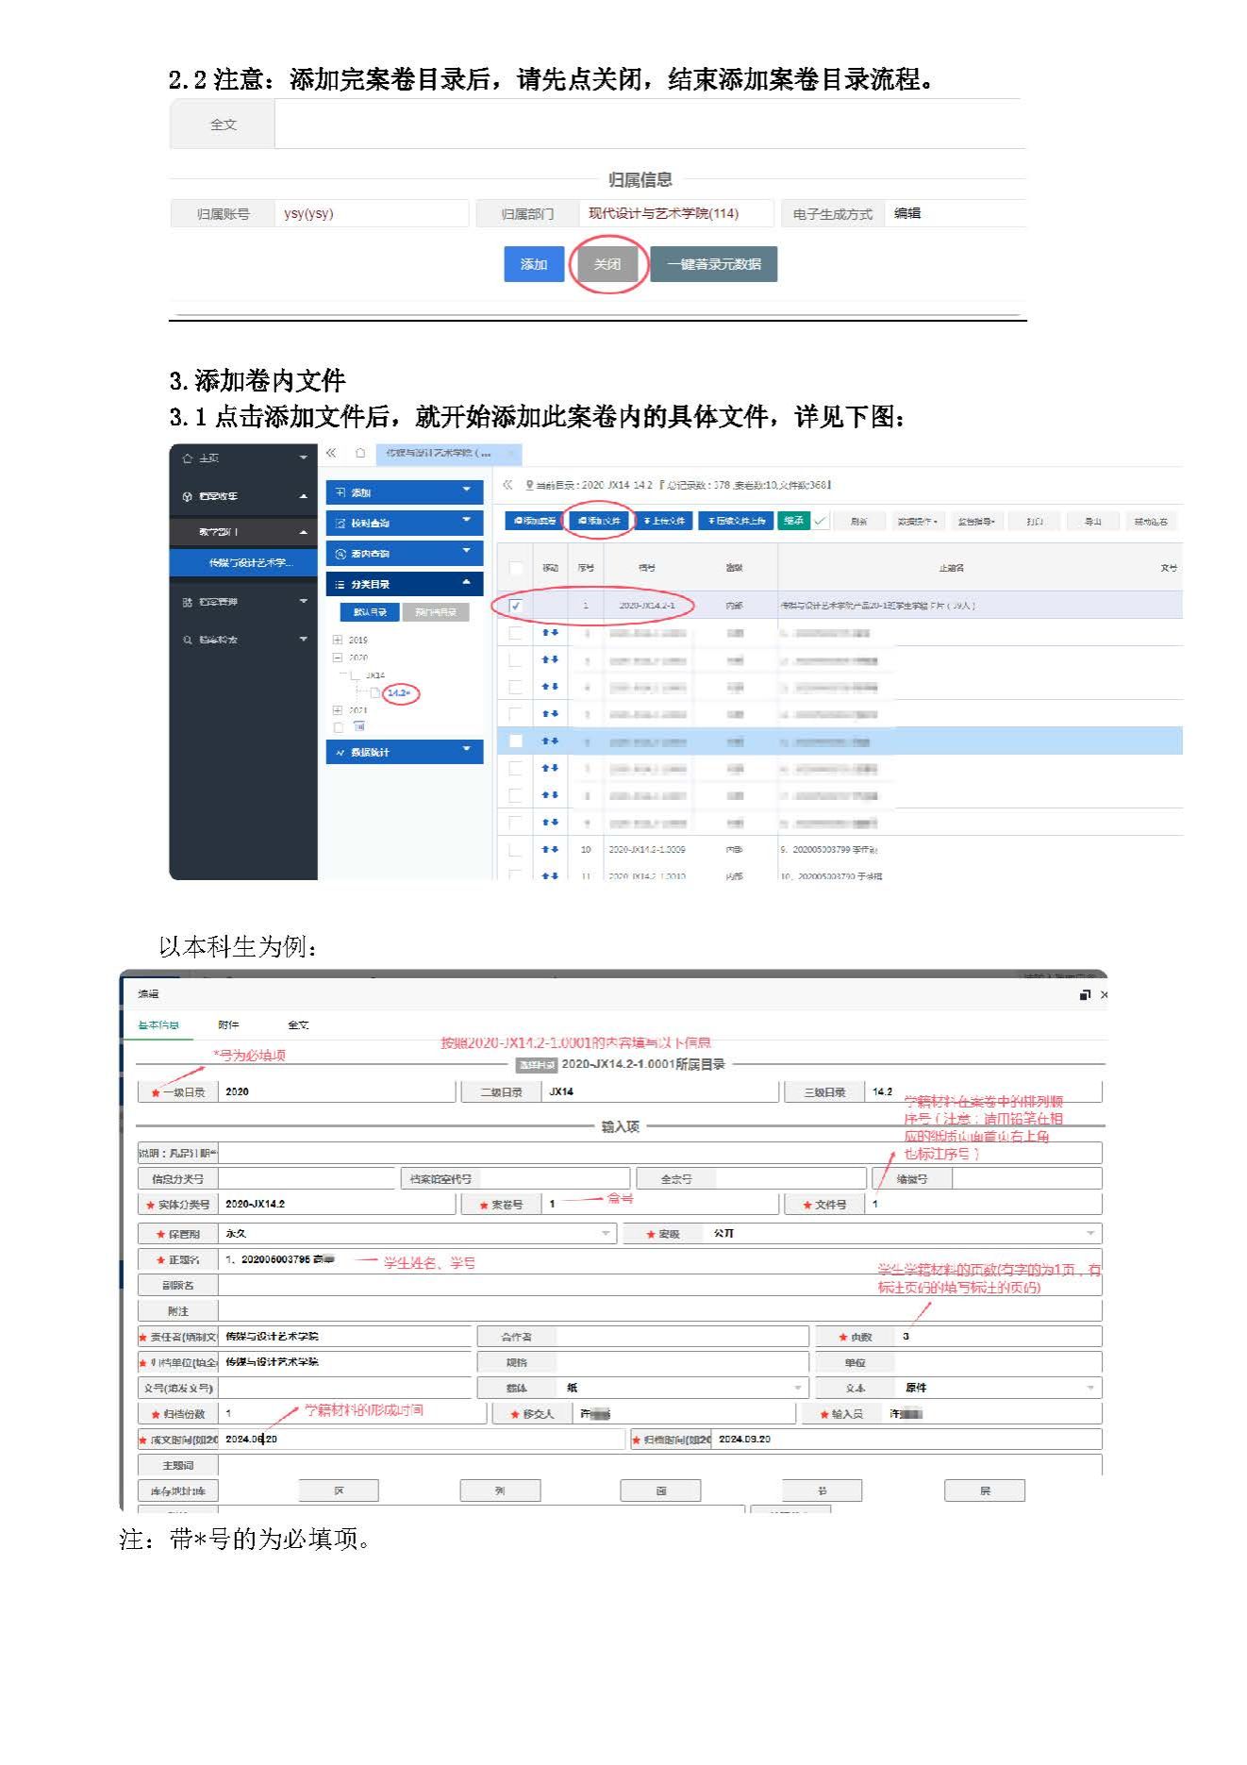This screenshot has height=1765, width=1247.
Task: Click the move arrows in row 10
Action: (x=550, y=850)
